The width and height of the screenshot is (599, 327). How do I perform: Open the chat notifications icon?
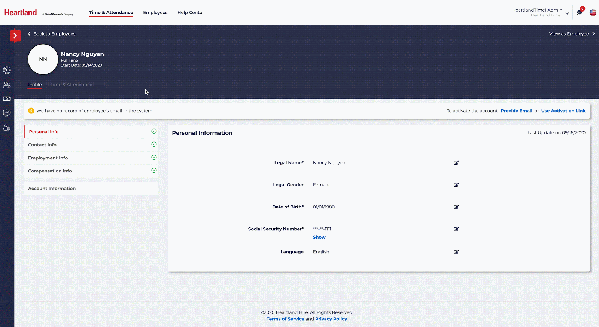[x=580, y=12]
